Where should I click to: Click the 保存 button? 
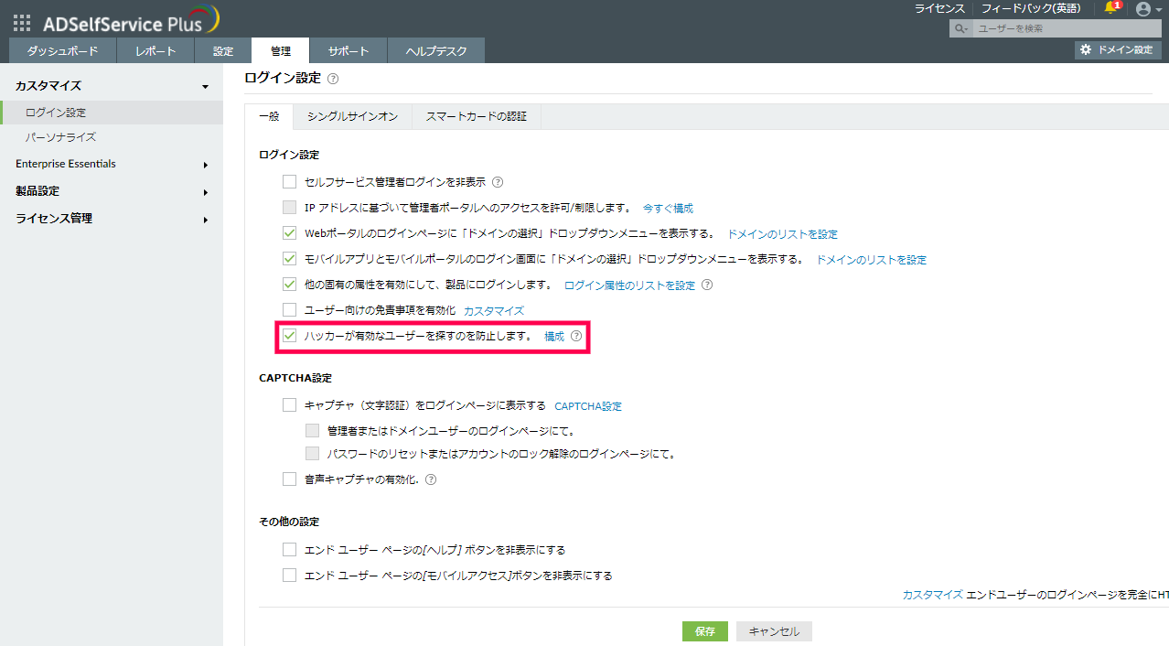click(x=705, y=631)
